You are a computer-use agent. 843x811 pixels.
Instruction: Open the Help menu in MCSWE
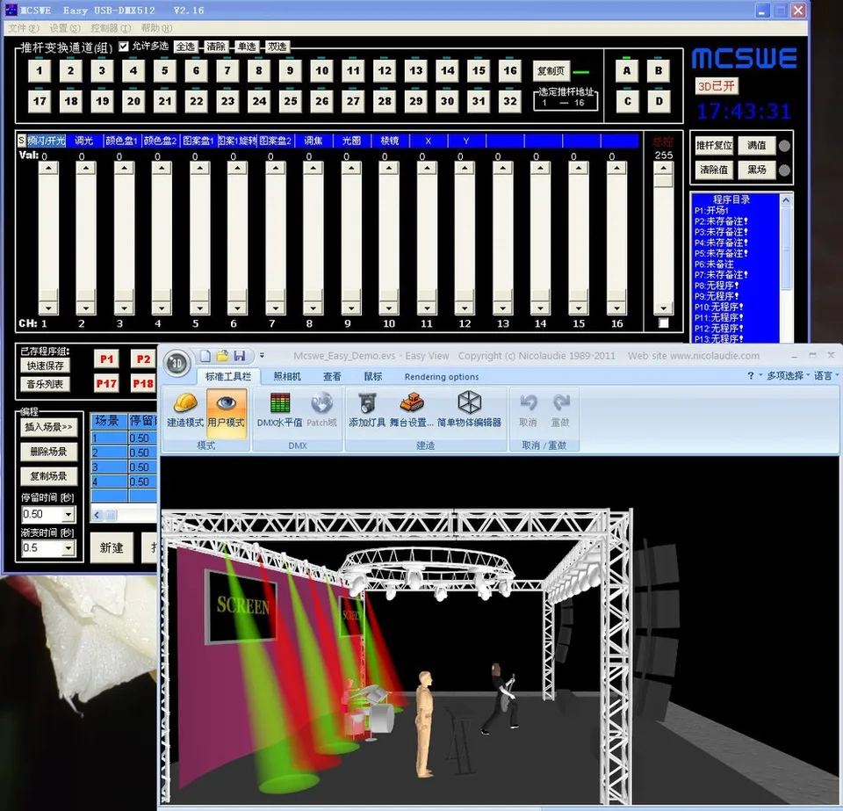[x=156, y=28]
